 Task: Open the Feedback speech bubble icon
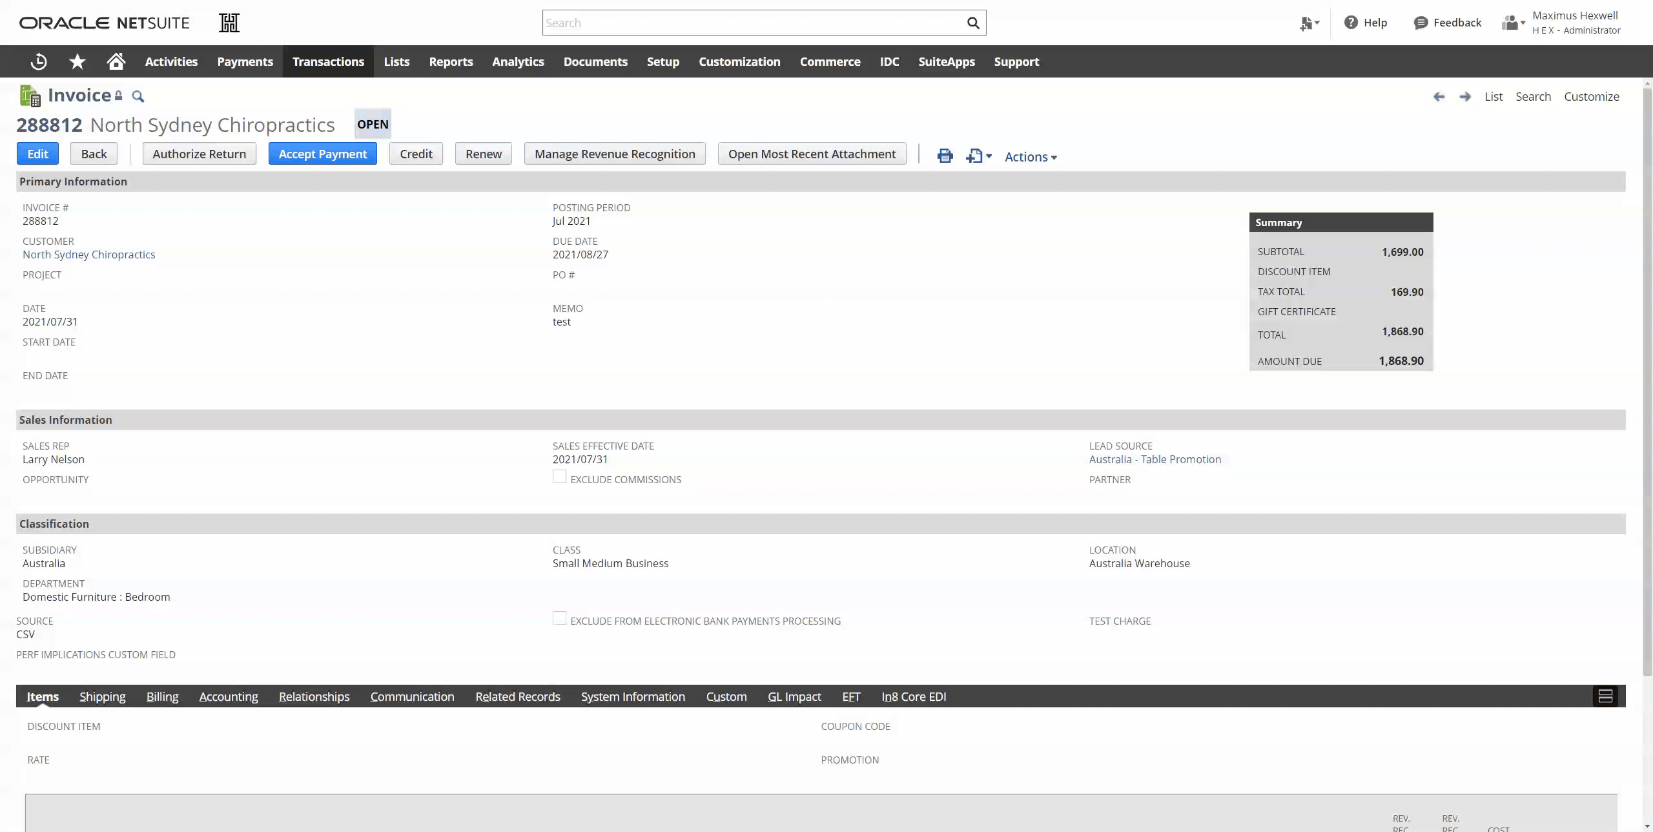click(1421, 23)
